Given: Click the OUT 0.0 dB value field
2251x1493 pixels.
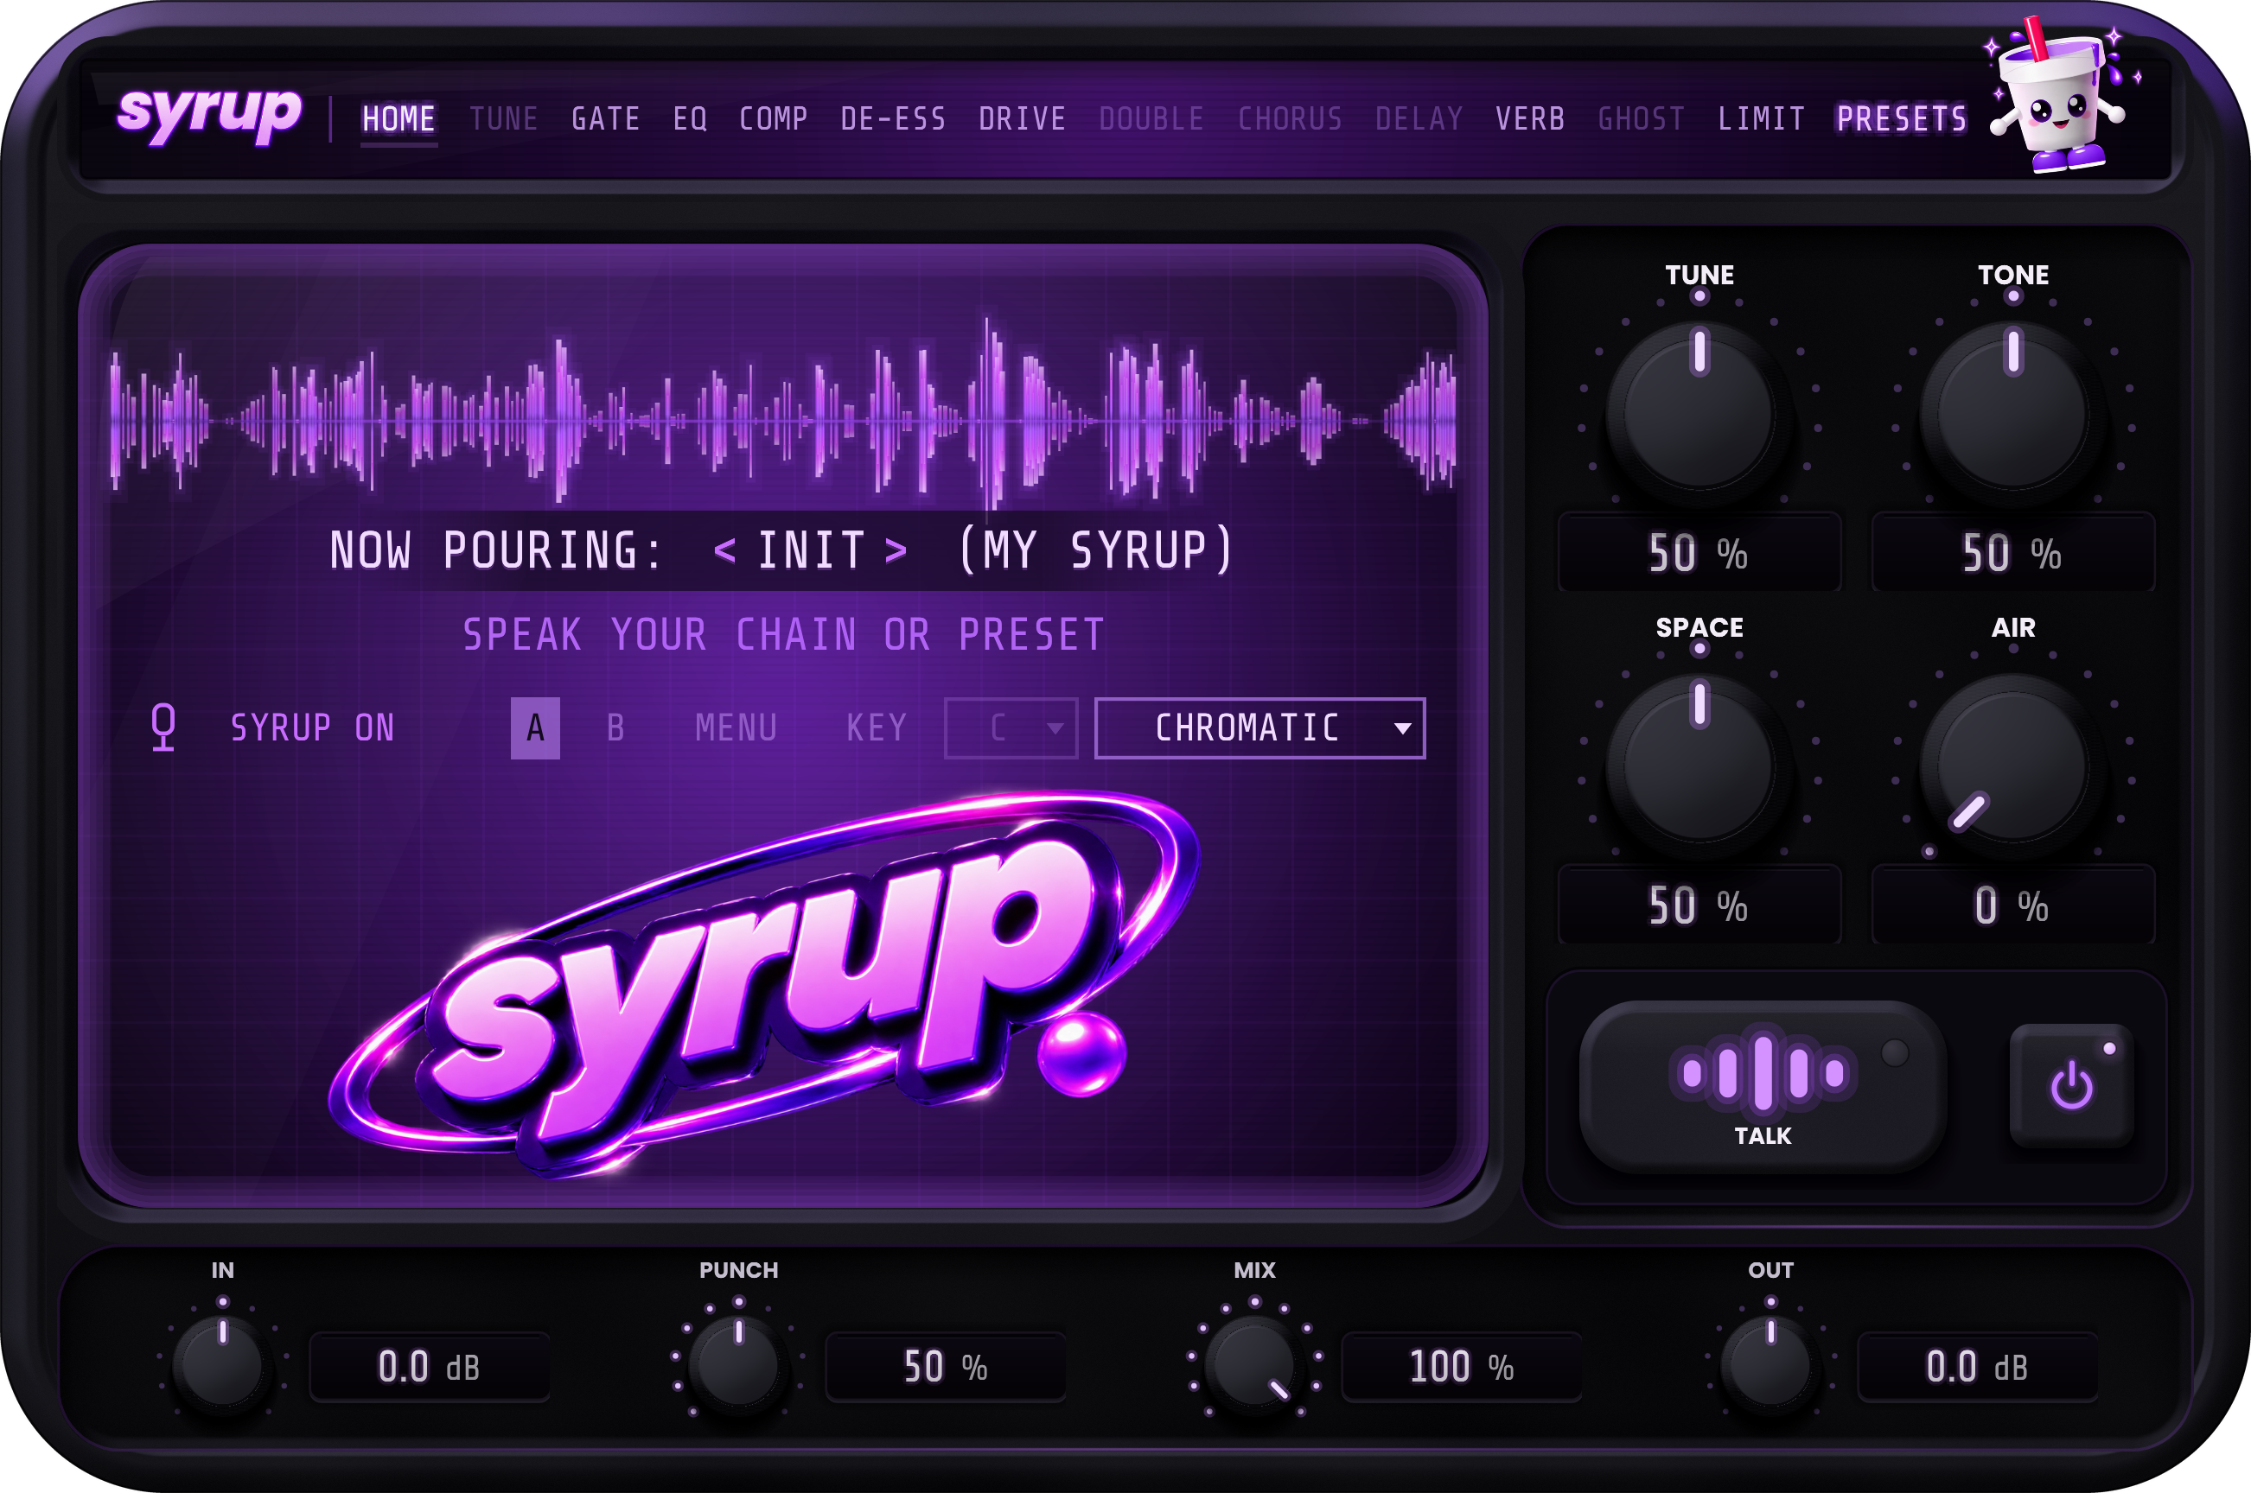Looking at the screenshot, I should [1978, 1368].
